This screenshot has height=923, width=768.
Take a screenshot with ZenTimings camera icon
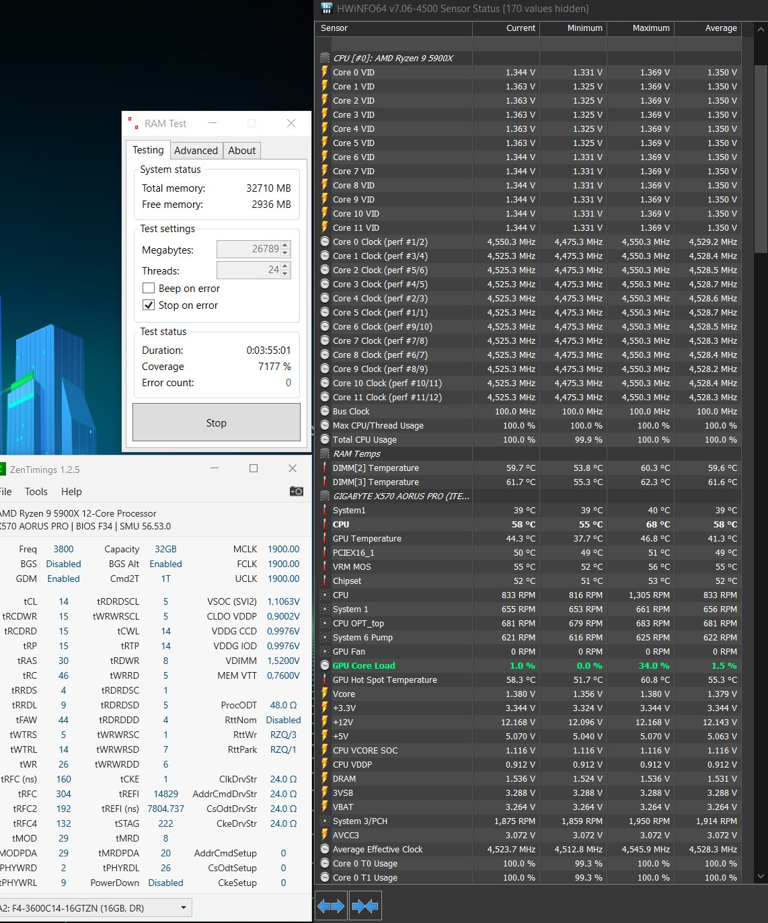[296, 491]
